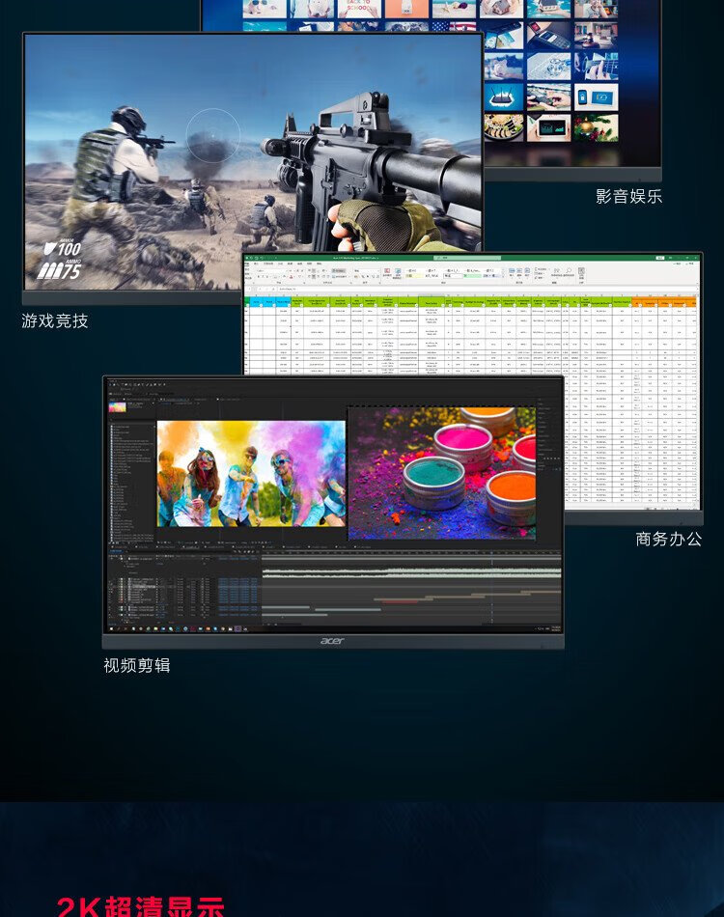Click the acer logo on monitor bezel
Screen dimensions: 724x917
(331, 641)
